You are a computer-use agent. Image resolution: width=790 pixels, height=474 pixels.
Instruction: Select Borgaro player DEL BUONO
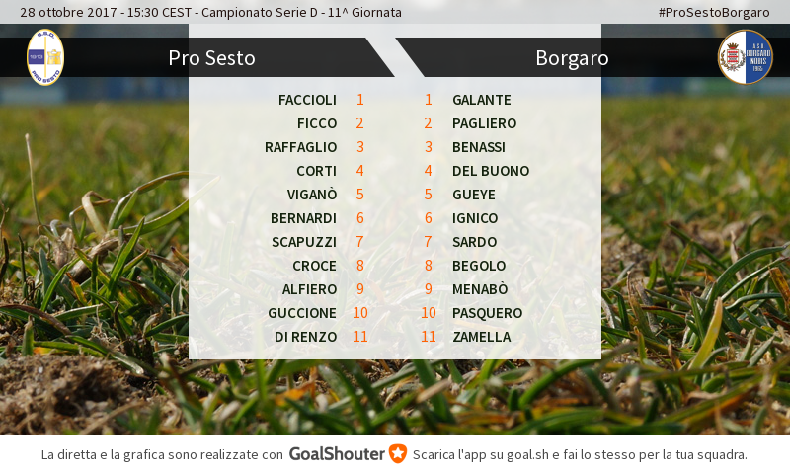click(x=491, y=171)
